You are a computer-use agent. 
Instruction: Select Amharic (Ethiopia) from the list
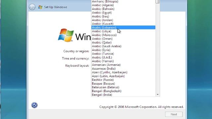[x=123, y=1]
